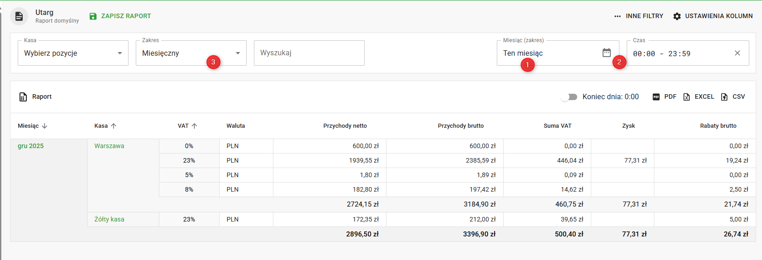Click the three-dot Inne filtry icon
This screenshot has height=260, width=762.
pyautogui.click(x=617, y=16)
